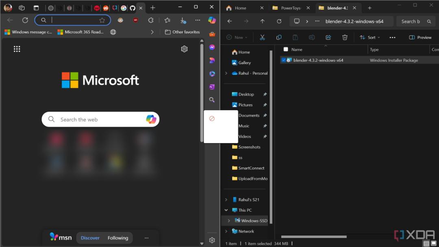Toggle the select-all checkbox beside Name column
439x247 pixels.
[286, 49]
